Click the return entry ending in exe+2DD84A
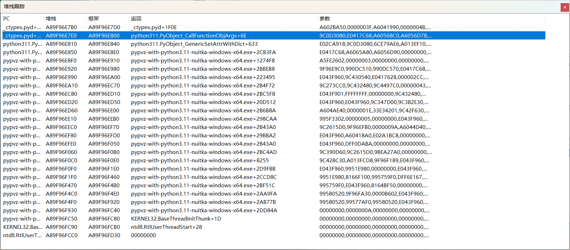The width and height of the screenshot is (570, 250). pyautogui.click(x=204, y=210)
